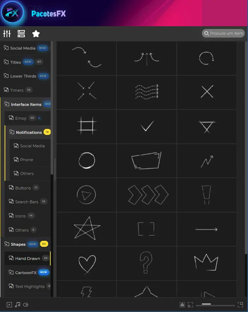Open the Search Bars category
Screen dimensions: 248x312
click(27, 202)
